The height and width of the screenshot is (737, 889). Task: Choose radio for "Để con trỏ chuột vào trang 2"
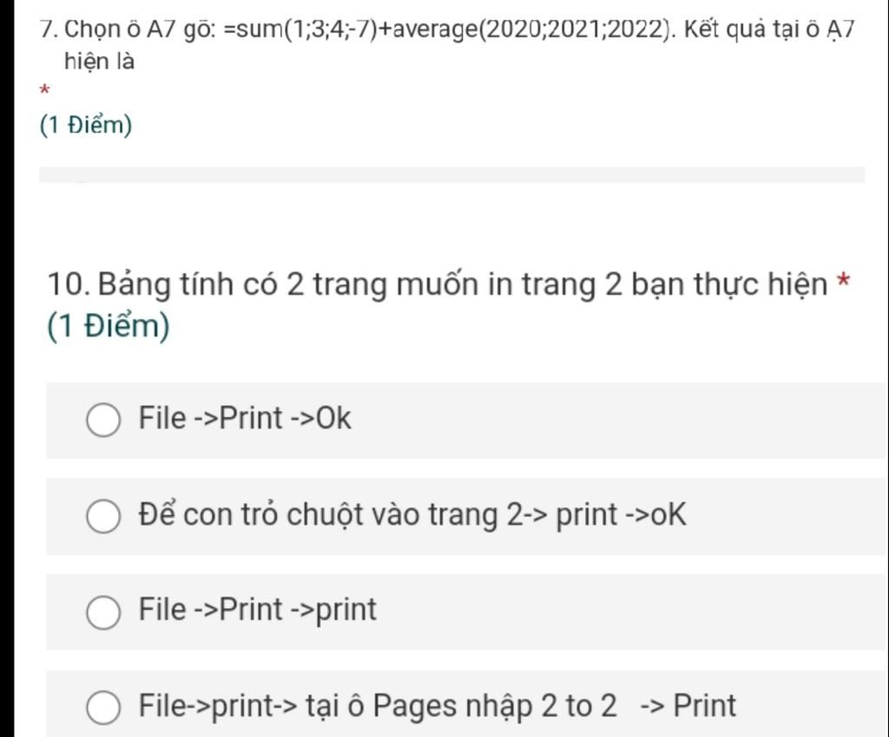(103, 516)
